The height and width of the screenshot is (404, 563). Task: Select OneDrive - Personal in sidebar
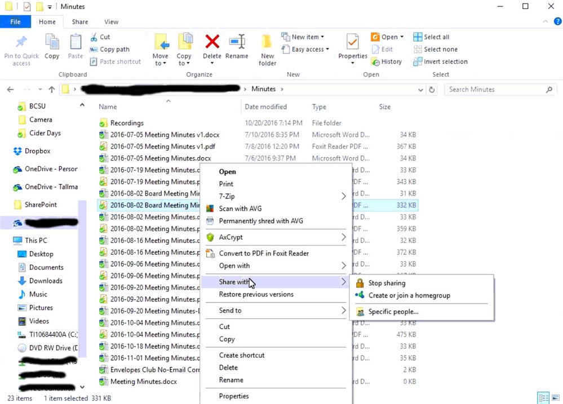(45, 169)
